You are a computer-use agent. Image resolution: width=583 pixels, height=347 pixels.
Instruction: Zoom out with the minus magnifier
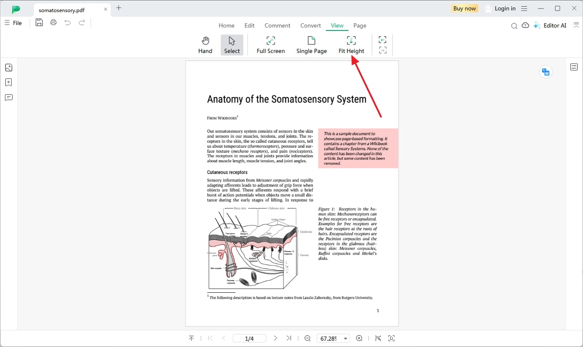[x=308, y=338]
